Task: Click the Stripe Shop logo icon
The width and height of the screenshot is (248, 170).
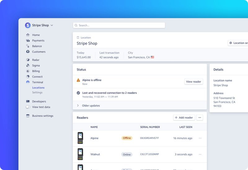Action: click(28, 25)
